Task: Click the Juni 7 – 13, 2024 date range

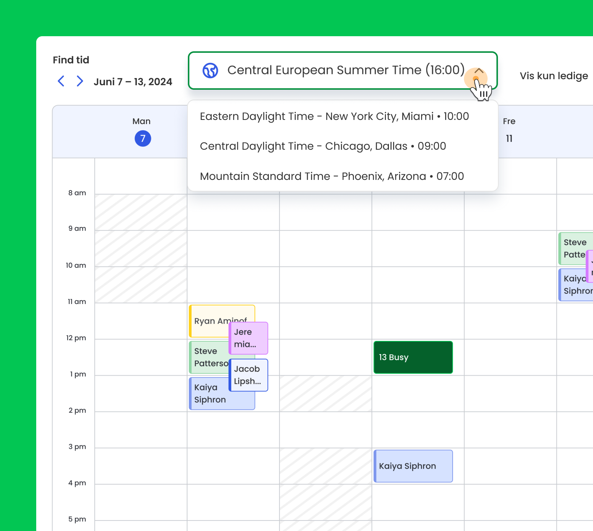Action: coord(133,82)
